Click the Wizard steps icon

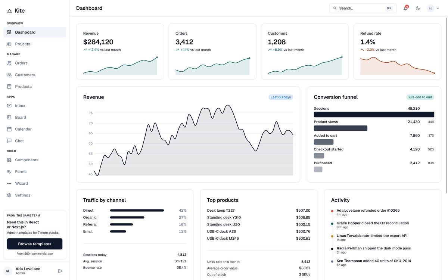[9, 183]
